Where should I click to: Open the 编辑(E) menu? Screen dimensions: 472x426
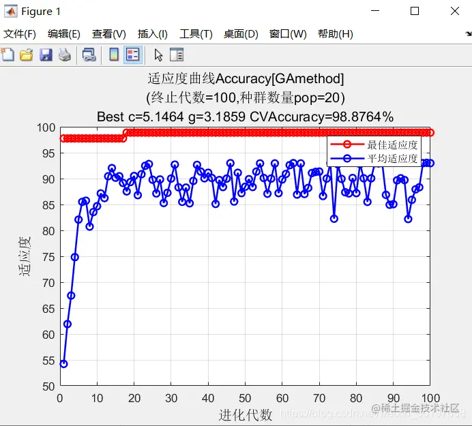click(64, 34)
